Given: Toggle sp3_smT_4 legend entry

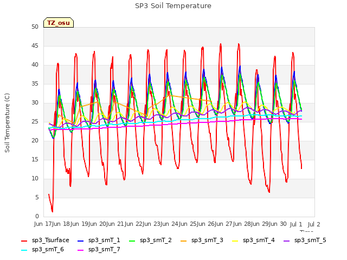Looking at the screenshot, I should [x=253, y=240].
